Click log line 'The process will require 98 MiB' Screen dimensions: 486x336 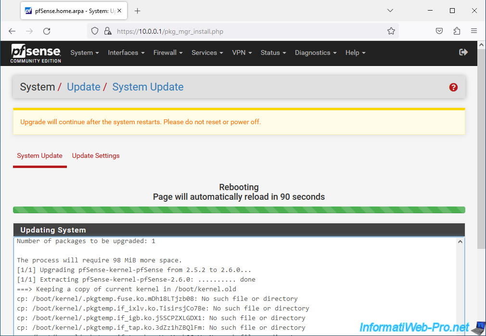pyautogui.click(x=99, y=260)
